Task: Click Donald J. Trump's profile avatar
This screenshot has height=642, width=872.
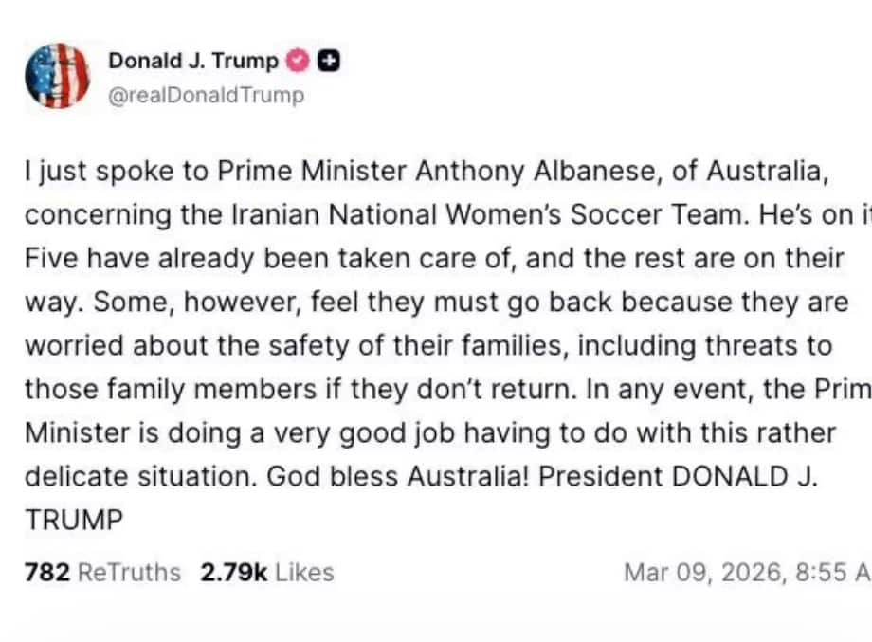Action: 58,76
